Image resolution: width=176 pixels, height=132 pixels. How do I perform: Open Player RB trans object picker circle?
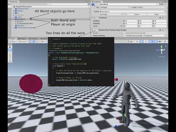[165, 36]
